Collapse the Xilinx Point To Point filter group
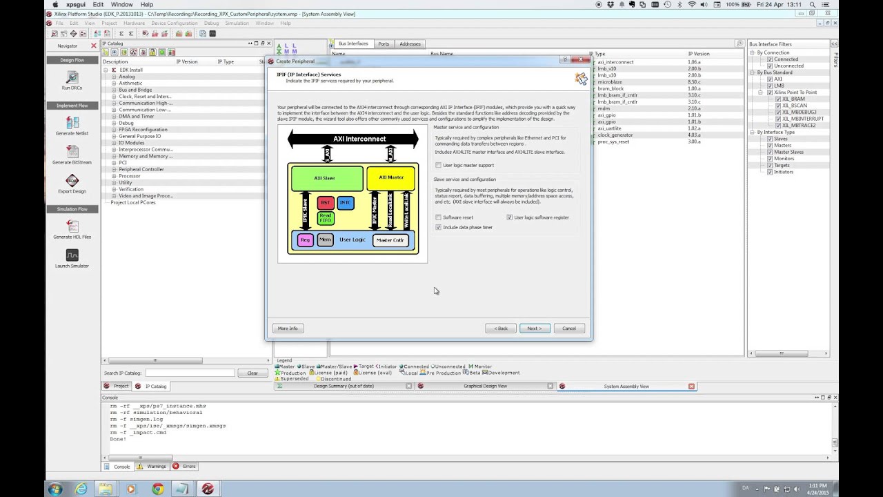The width and height of the screenshot is (883, 497). 761,92
